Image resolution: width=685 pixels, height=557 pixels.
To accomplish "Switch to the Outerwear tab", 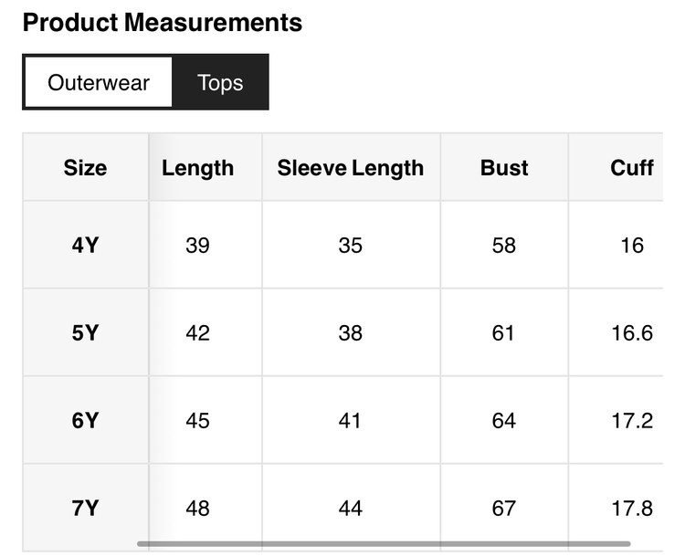I will pyautogui.click(x=98, y=83).
